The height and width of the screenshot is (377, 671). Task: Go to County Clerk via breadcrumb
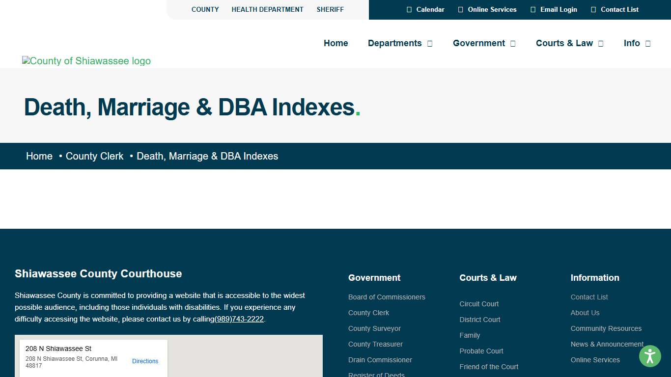[94, 156]
